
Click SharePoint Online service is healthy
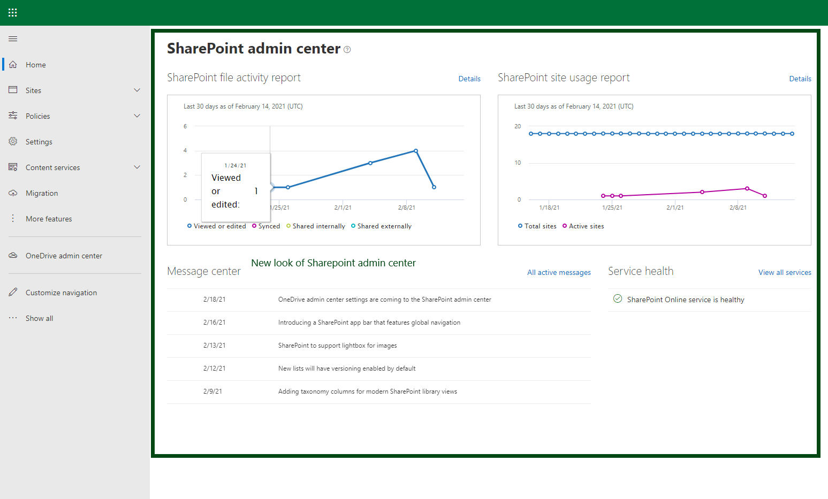[x=686, y=300]
